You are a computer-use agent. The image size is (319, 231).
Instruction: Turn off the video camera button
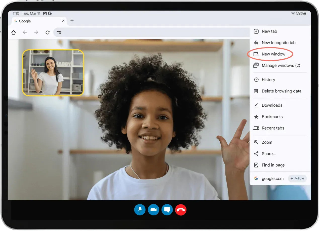[153, 210]
